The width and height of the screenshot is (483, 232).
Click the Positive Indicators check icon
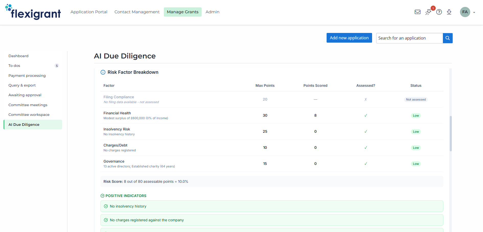(102, 196)
